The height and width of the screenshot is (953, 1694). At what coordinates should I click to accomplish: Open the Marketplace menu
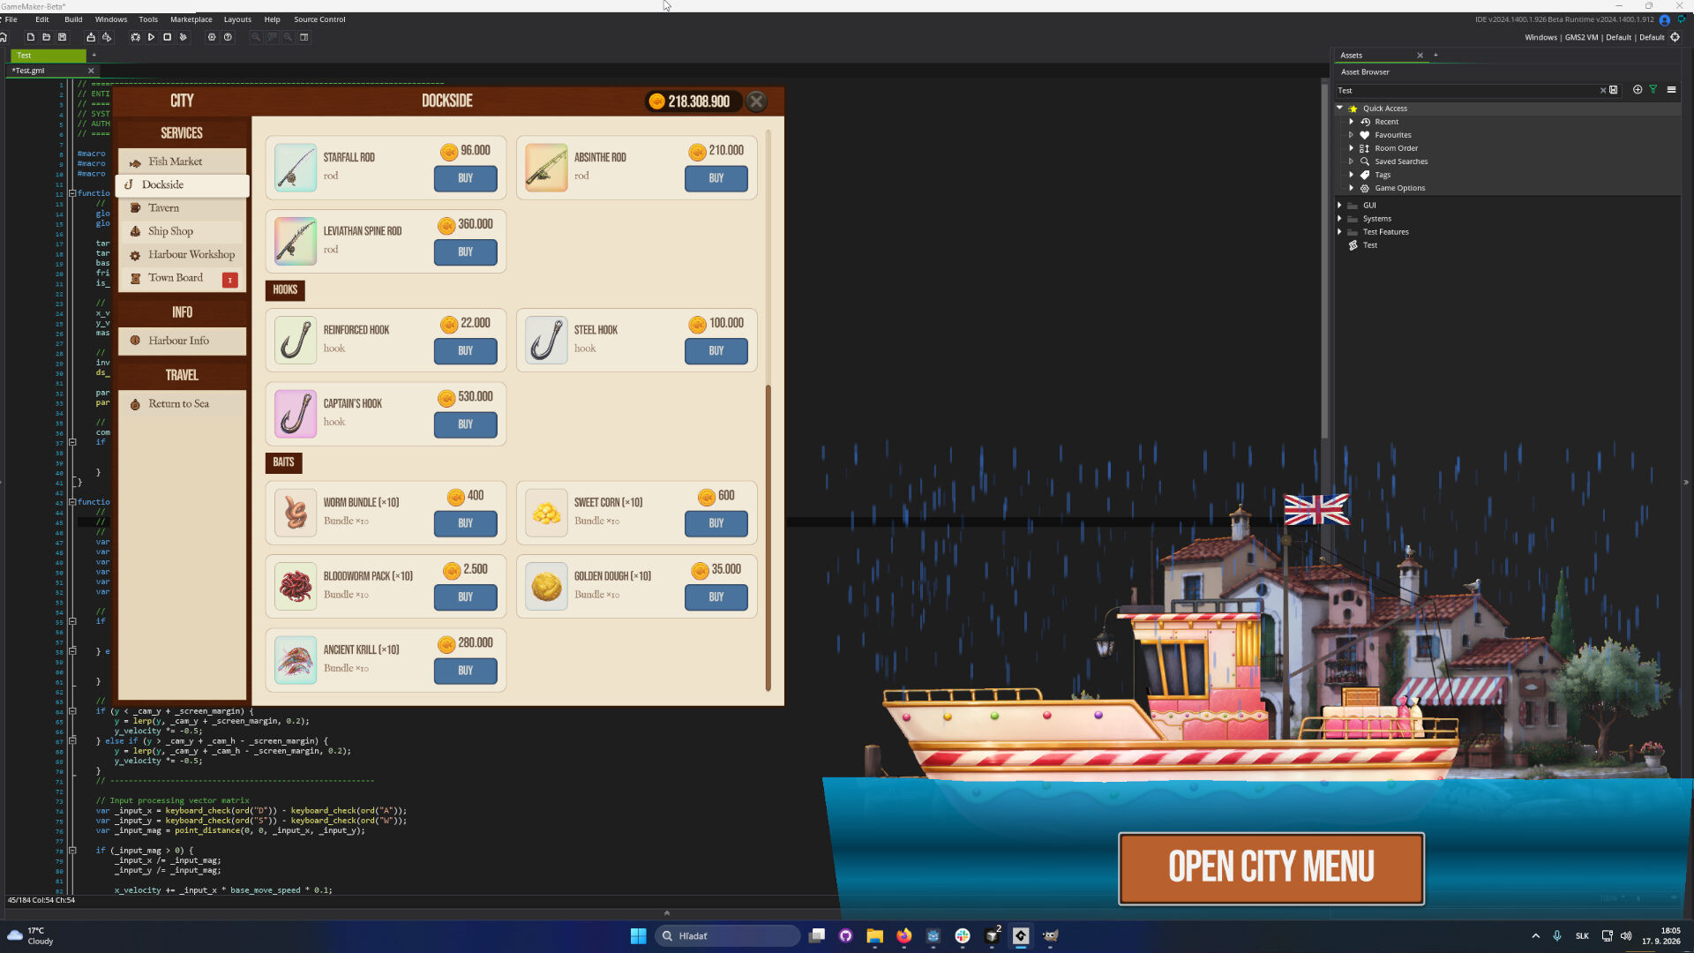(191, 19)
